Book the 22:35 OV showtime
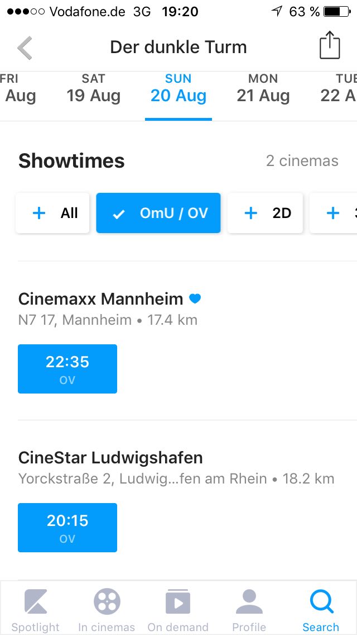The image size is (357, 635). (67, 369)
